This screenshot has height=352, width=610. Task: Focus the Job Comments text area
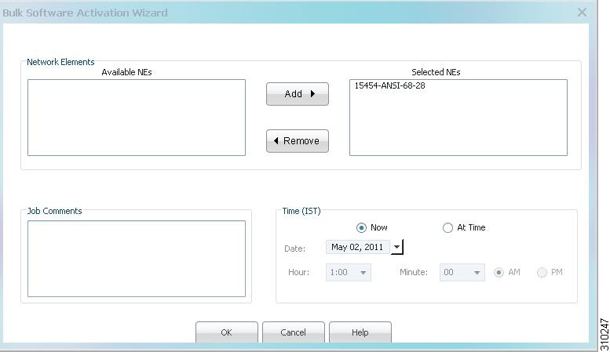[137, 259]
